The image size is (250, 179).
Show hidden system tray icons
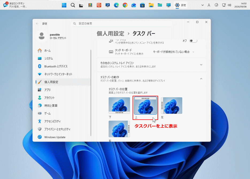click(202, 5)
